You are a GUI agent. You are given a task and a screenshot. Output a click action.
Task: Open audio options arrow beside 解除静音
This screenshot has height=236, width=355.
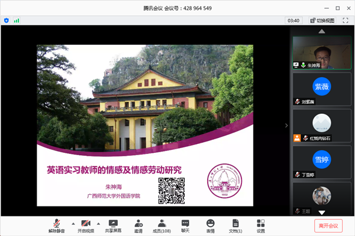coord(73,224)
